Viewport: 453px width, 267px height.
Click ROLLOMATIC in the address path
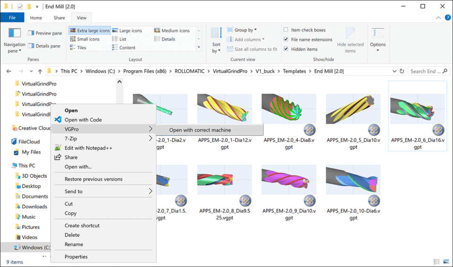(x=189, y=71)
